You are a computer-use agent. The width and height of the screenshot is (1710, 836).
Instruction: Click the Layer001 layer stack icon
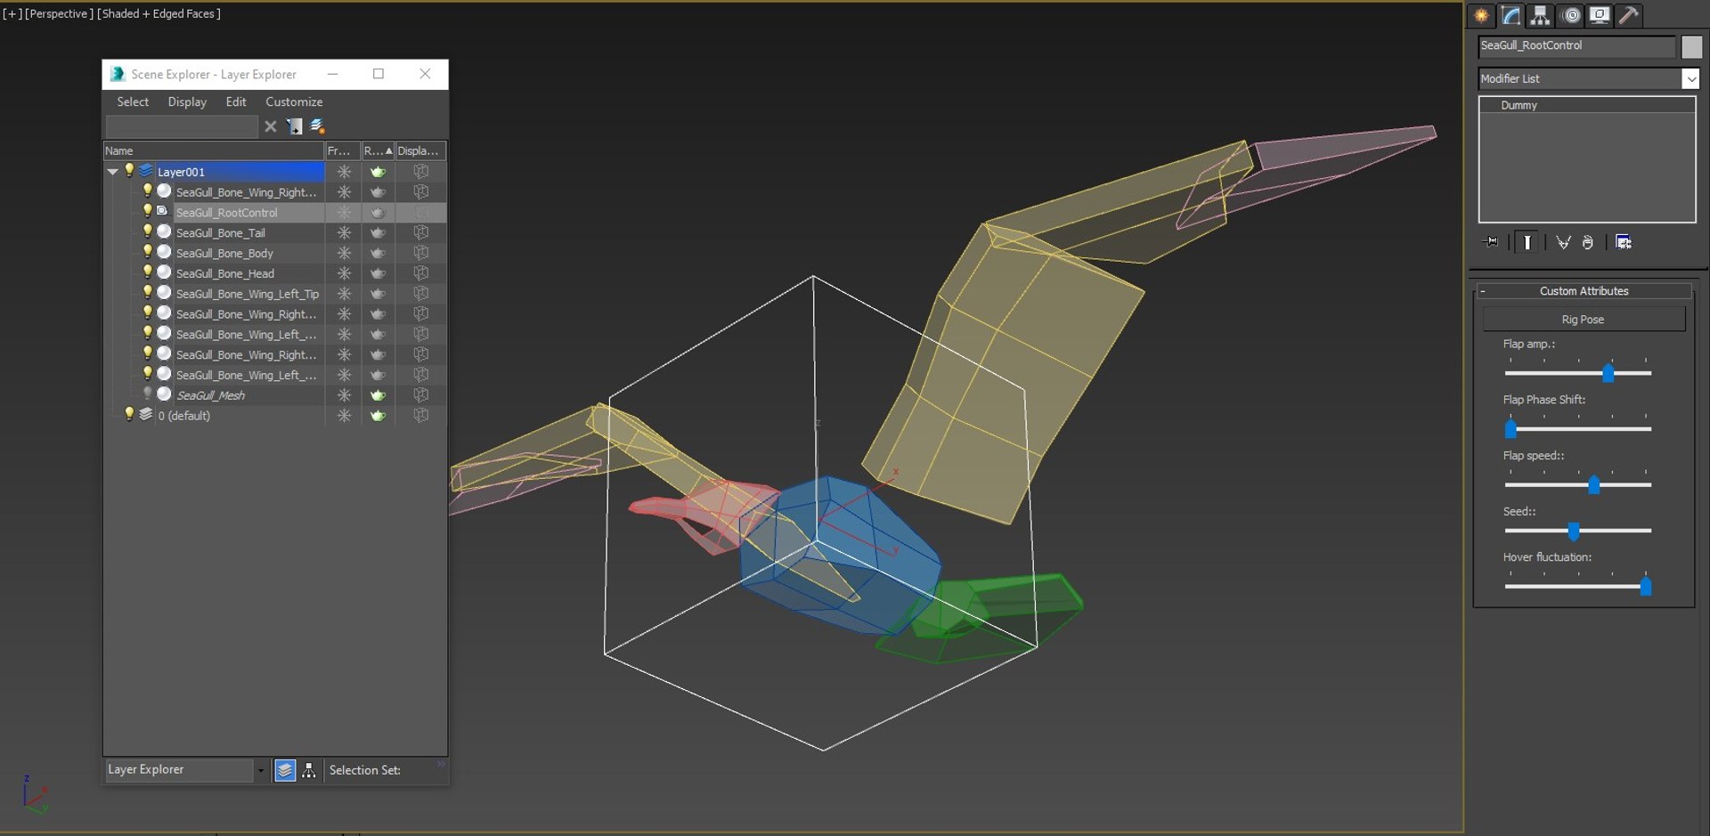(x=146, y=171)
